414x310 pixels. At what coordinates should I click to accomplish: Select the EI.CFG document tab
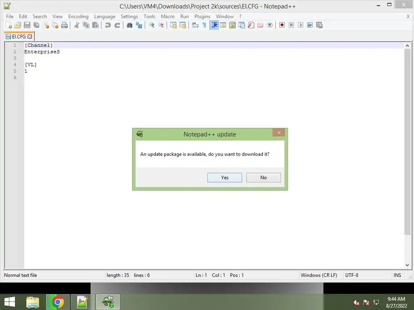(x=19, y=36)
